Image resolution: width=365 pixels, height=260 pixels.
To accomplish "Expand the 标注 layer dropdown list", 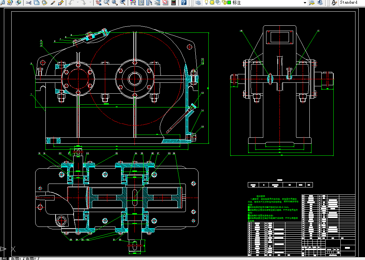I will (305, 2).
